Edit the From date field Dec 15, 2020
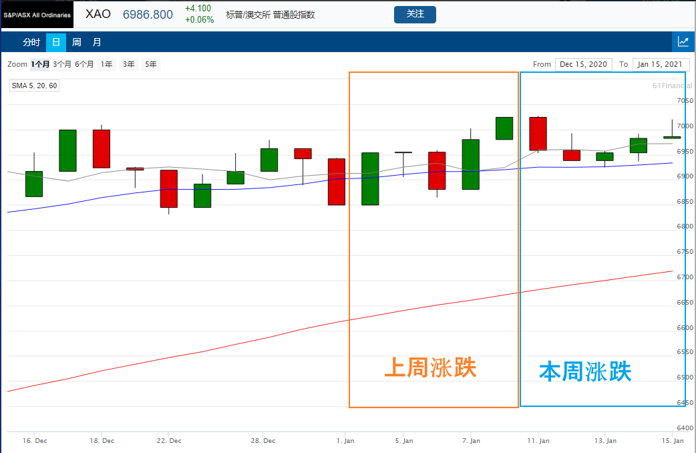 [583, 64]
